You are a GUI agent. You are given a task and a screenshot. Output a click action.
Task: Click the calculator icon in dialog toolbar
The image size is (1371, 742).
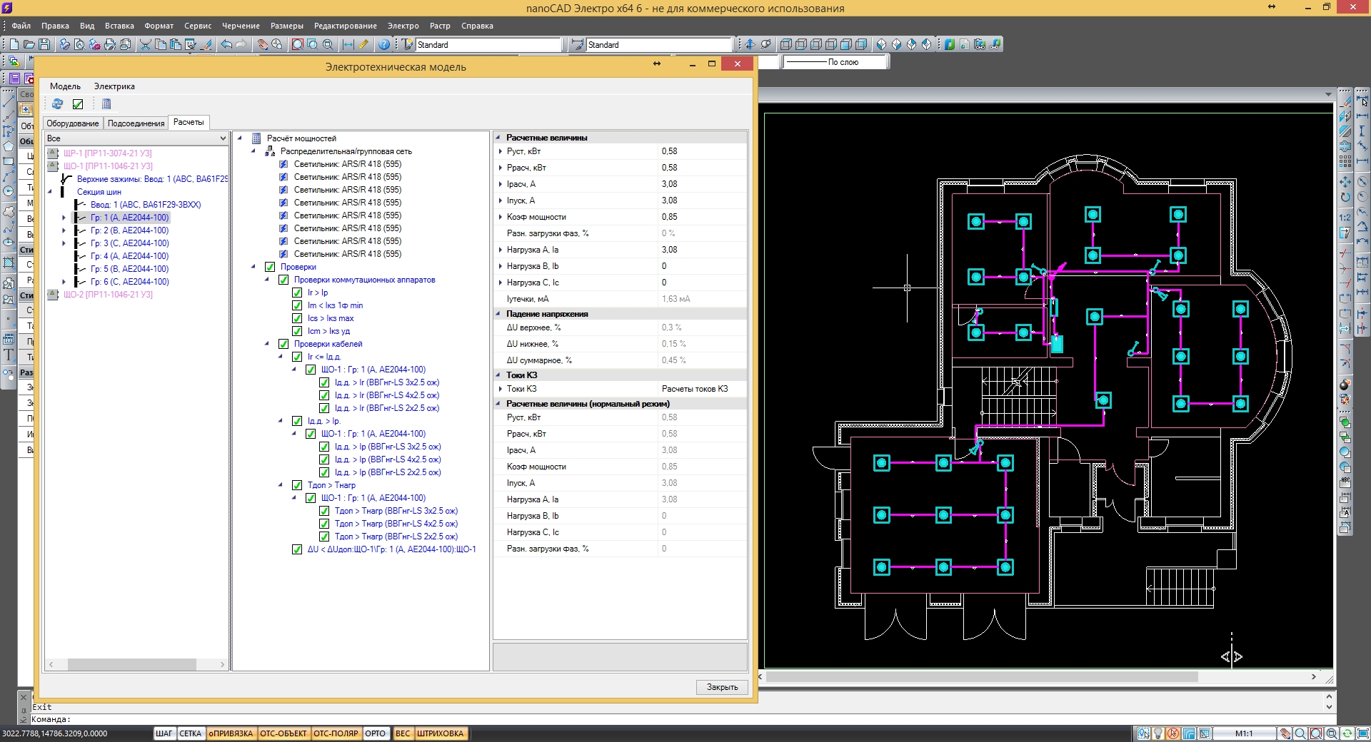point(106,104)
